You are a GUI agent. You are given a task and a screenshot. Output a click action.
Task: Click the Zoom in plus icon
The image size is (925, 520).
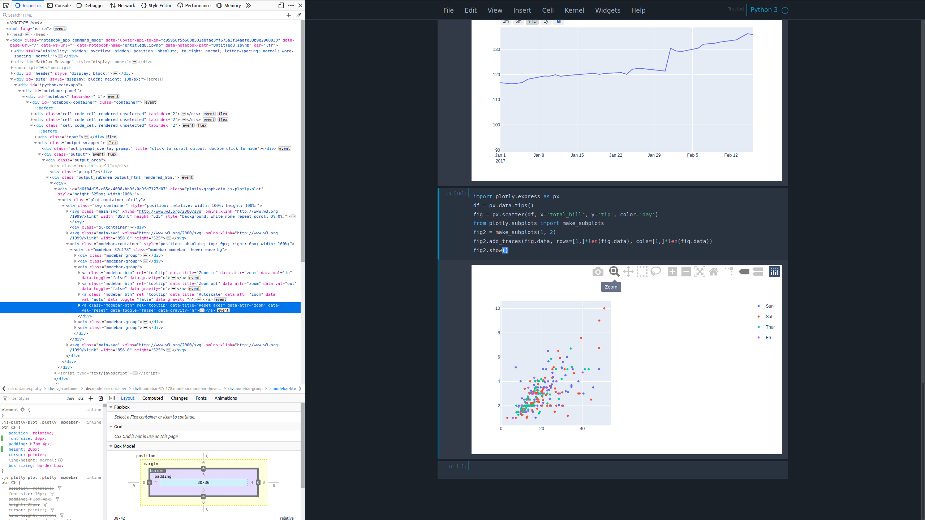tap(672, 272)
